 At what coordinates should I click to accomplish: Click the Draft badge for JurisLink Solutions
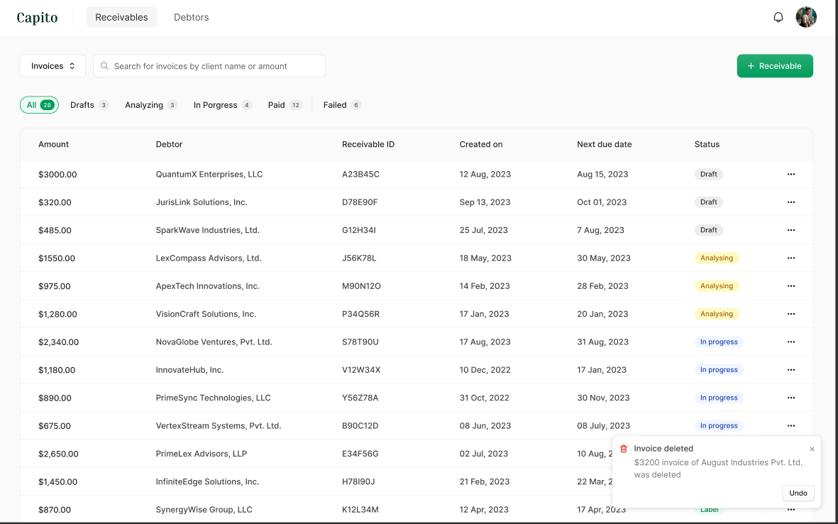point(709,202)
